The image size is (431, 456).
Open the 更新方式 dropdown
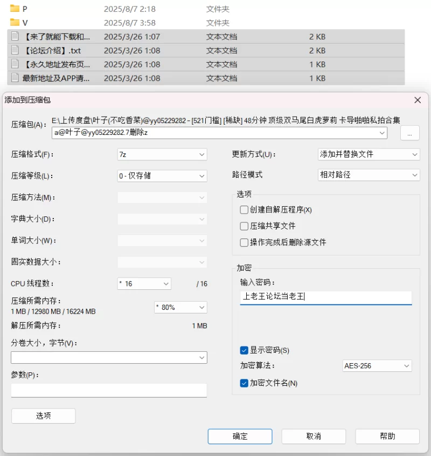[x=369, y=154]
